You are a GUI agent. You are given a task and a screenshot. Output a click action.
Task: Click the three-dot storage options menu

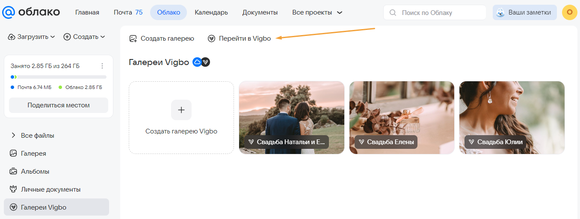tap(102, 66)
